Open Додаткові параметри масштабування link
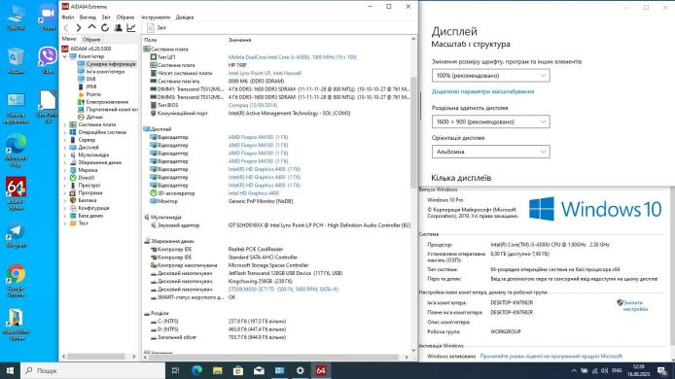 click(482, 91)
